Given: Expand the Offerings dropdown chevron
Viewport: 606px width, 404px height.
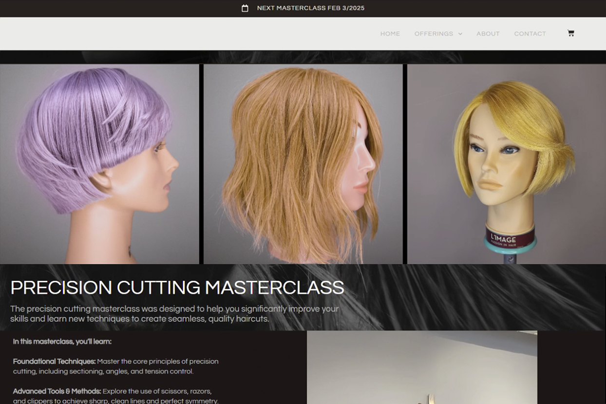Looking at the screenshot, I should [x=460, y=34].
